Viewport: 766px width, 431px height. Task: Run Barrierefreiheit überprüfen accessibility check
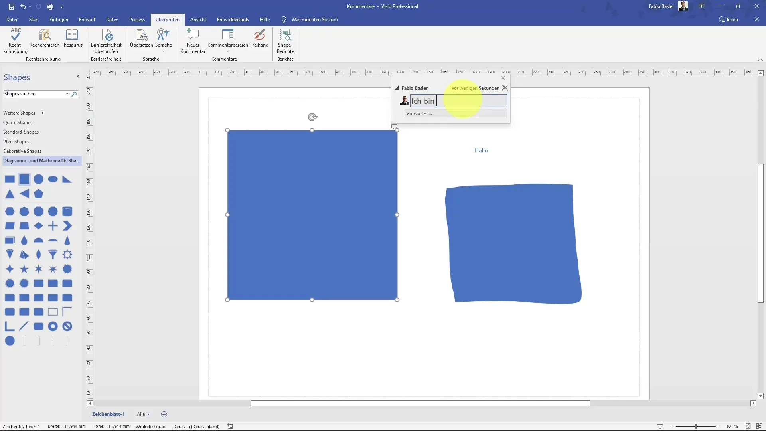tap(106, 41)
